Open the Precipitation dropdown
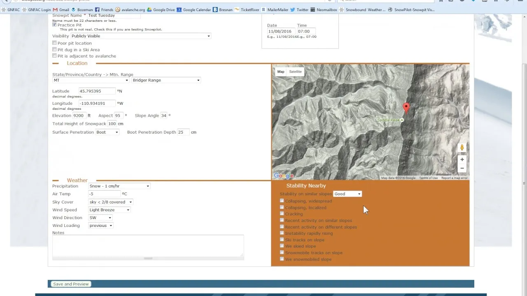 [119, 186]
